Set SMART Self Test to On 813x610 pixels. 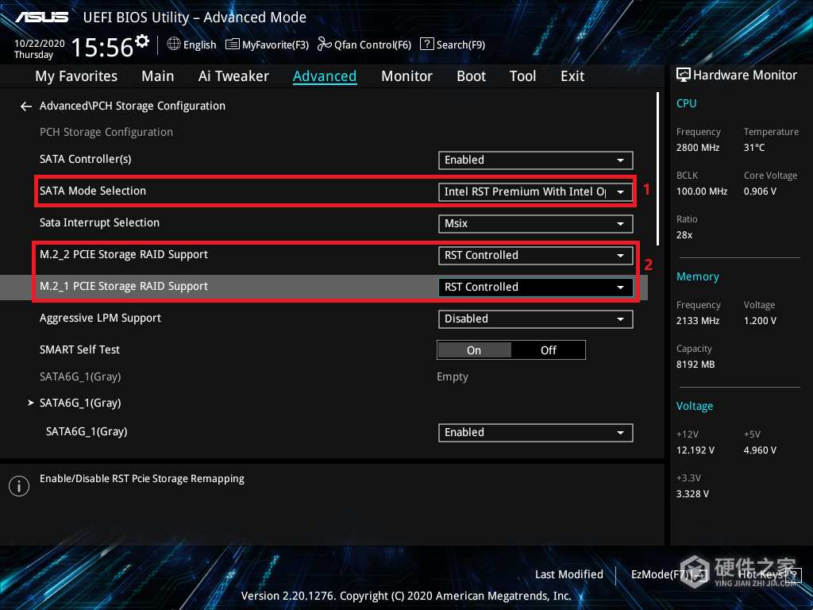pos(474,350)
